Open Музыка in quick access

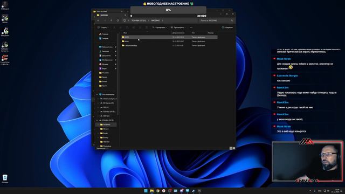[103, 64]
